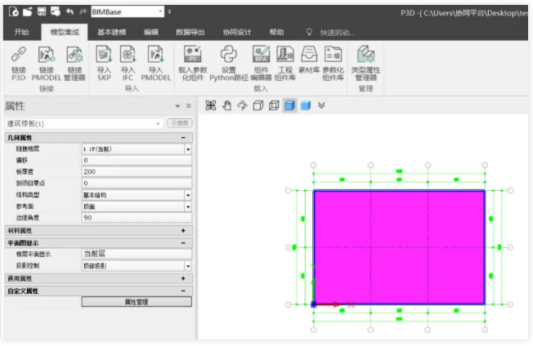Screen dimensions: 533x346
Task: Collapse the 平面图显示 section
Action: click(x=183, y=243)
